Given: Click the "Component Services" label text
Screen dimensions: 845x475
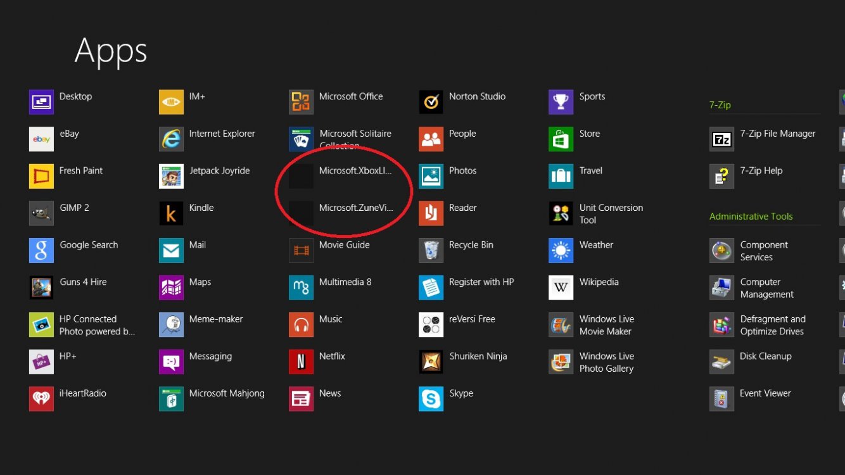Looking at the screenshot, I should (x=764, y=251).
